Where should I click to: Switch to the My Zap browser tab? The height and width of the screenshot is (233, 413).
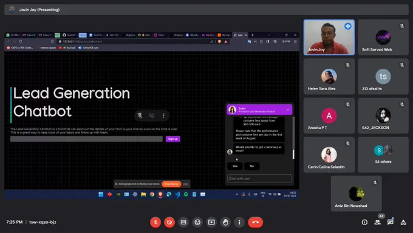(x=224, y=35)
